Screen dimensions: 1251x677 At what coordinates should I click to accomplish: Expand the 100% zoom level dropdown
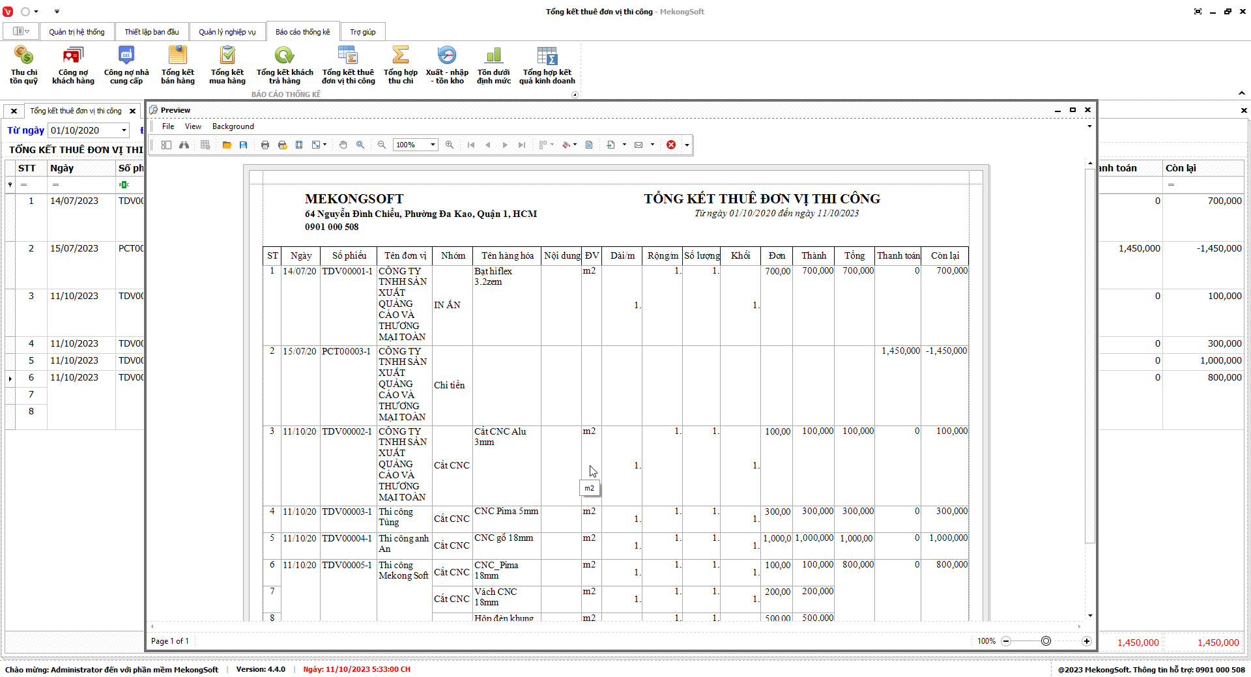pyautogui.click(x=433, y=145)
